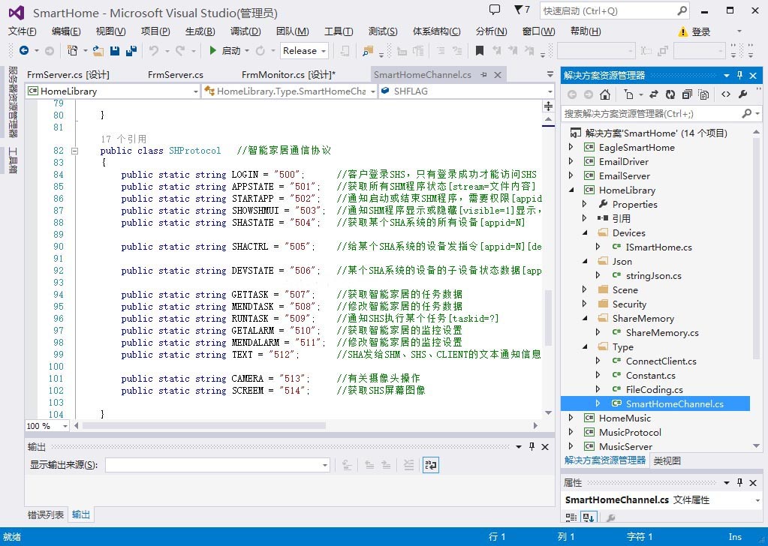Expand EagleSmartHome project node
Viewport: 768px width, 546px height.
[571, 147]
